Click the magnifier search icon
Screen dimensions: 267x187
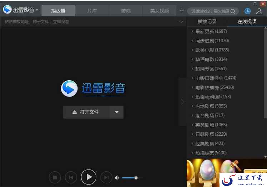[x=233, y=11]
